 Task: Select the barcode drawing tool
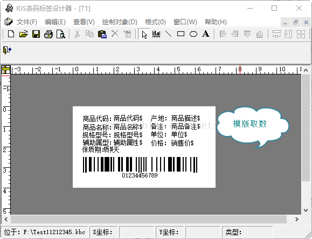click(x=156, y=34)
